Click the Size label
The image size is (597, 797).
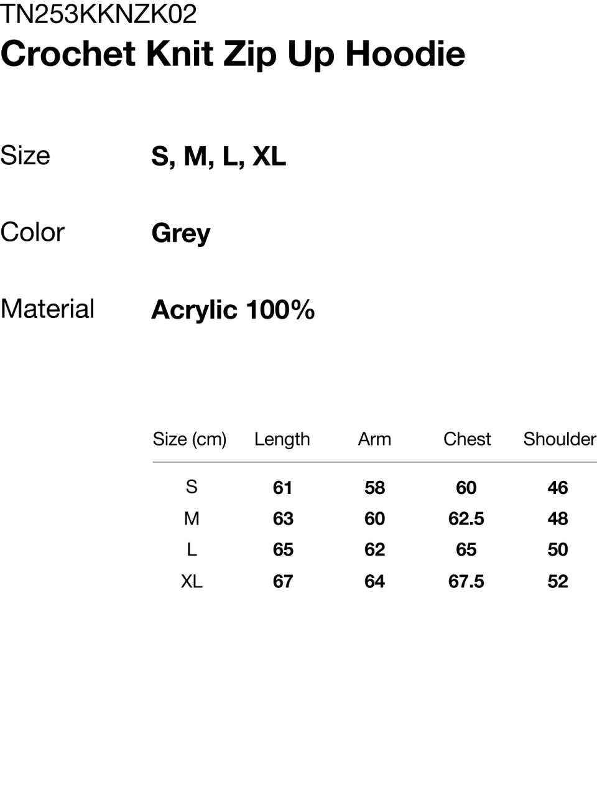(x=25, y=155)
